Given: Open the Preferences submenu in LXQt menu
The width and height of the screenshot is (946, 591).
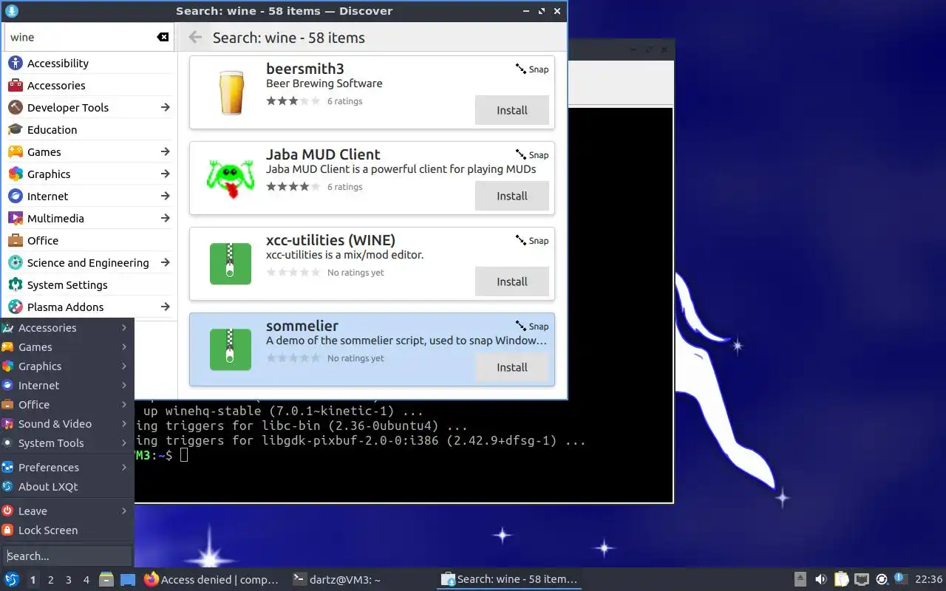Looking at the screenshot, I should click(x=67, y=468).
